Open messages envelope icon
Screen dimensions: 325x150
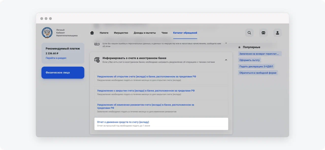(x=263, y=33)
